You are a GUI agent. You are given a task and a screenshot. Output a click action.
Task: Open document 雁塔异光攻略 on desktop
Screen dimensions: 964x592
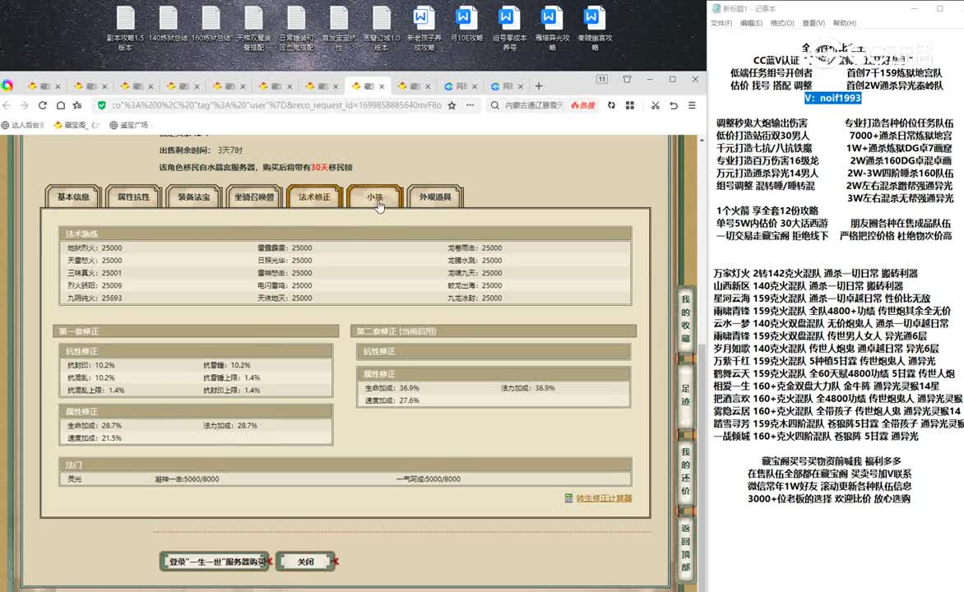[x=552, y=28]
